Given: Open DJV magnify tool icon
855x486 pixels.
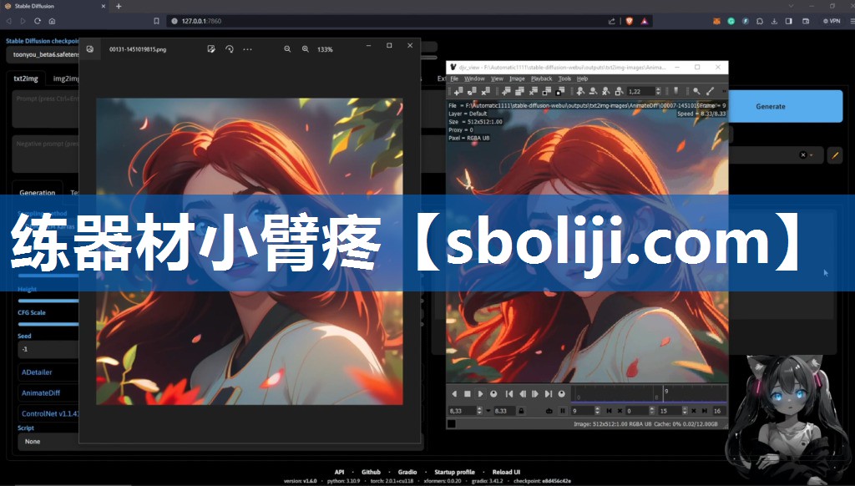Looking at the screenshot, I should [x=696, y=91].
